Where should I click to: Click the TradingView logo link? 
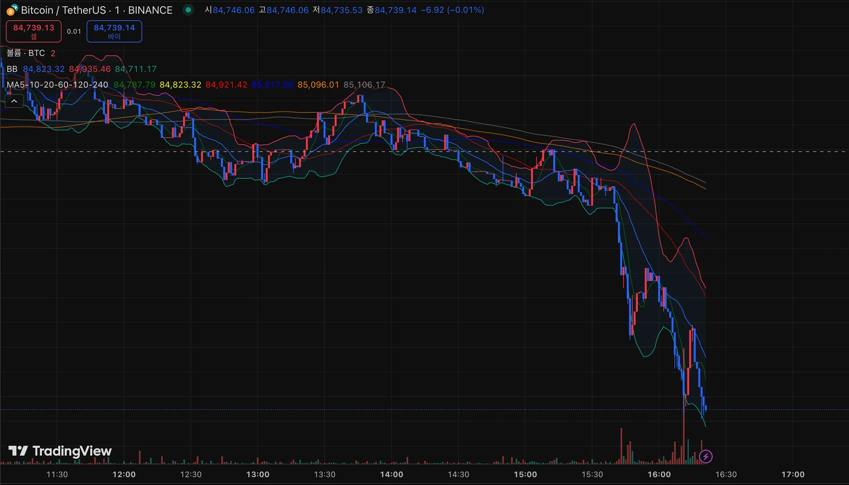point(60,451)
